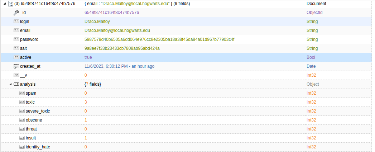Screen dimensions: 375x152
Task: Click the String type cell in login row
Action: tap(312, 22)
